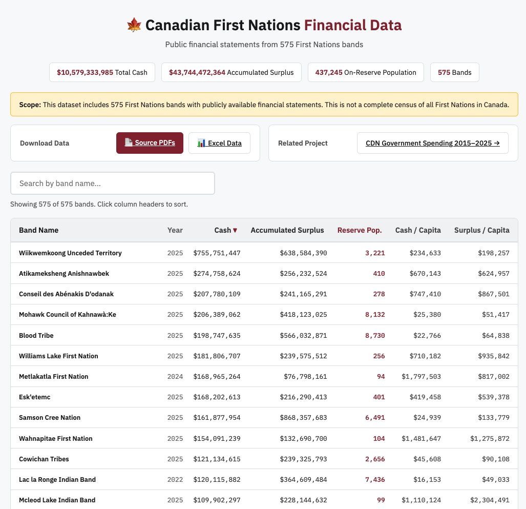
Task: Click accumulated surplus $566,032,871
Action: (303, 335)
